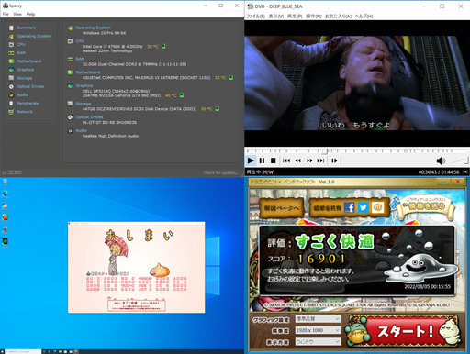Open Summary section in Speccy sidebar
Viewport: 470px width, 354px height.
26,28
